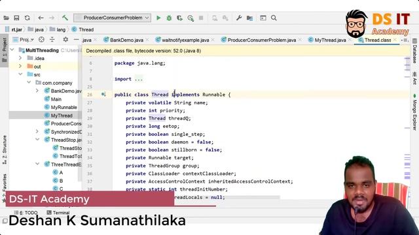
Task: Open Project Structure folder icon
Action: pyautogui.click(x=249, y=18)
